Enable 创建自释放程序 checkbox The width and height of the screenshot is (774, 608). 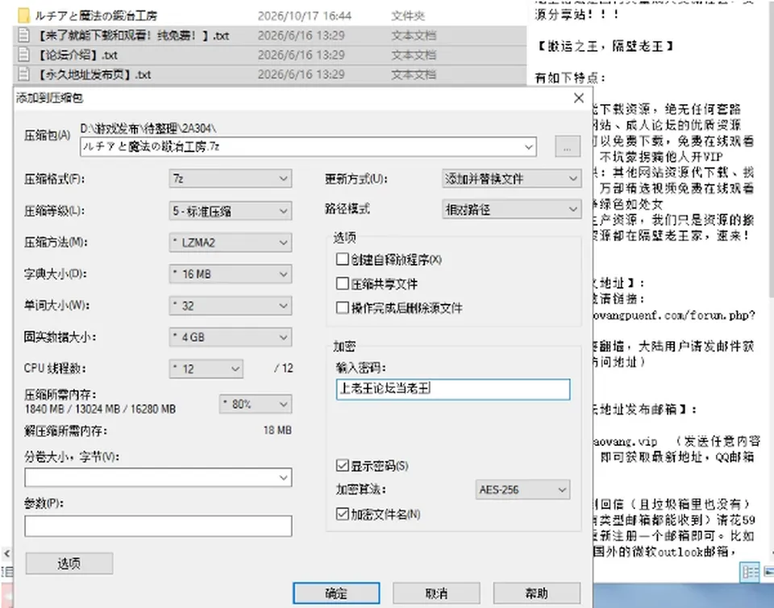tap(342, 259)
